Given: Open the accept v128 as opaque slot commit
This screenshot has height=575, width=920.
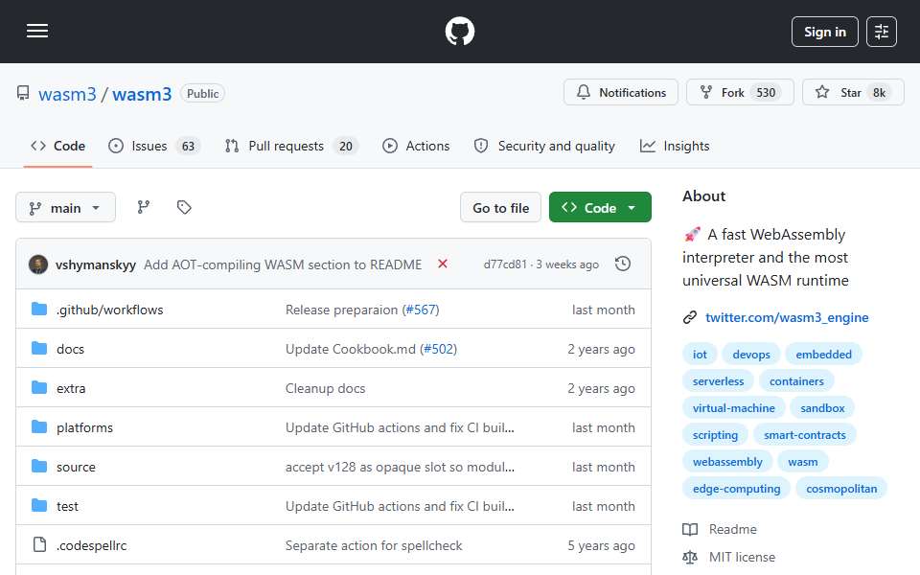Looking at the screenshot, I should click(401, 467).
